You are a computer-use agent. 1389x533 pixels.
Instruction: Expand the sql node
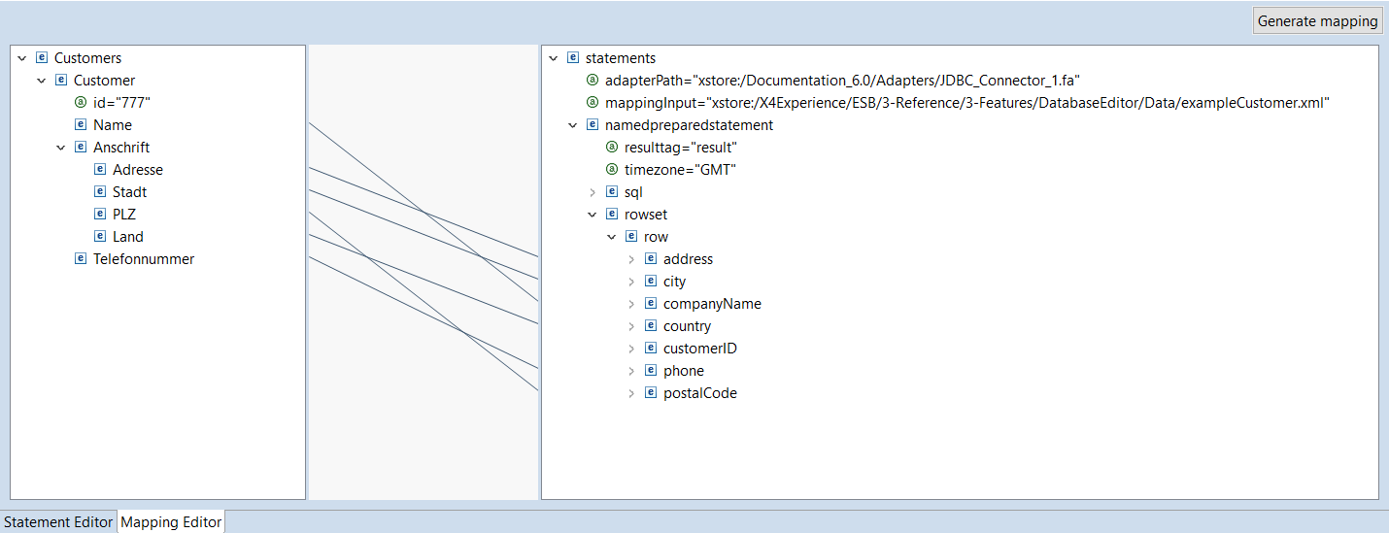click(593, 192)
